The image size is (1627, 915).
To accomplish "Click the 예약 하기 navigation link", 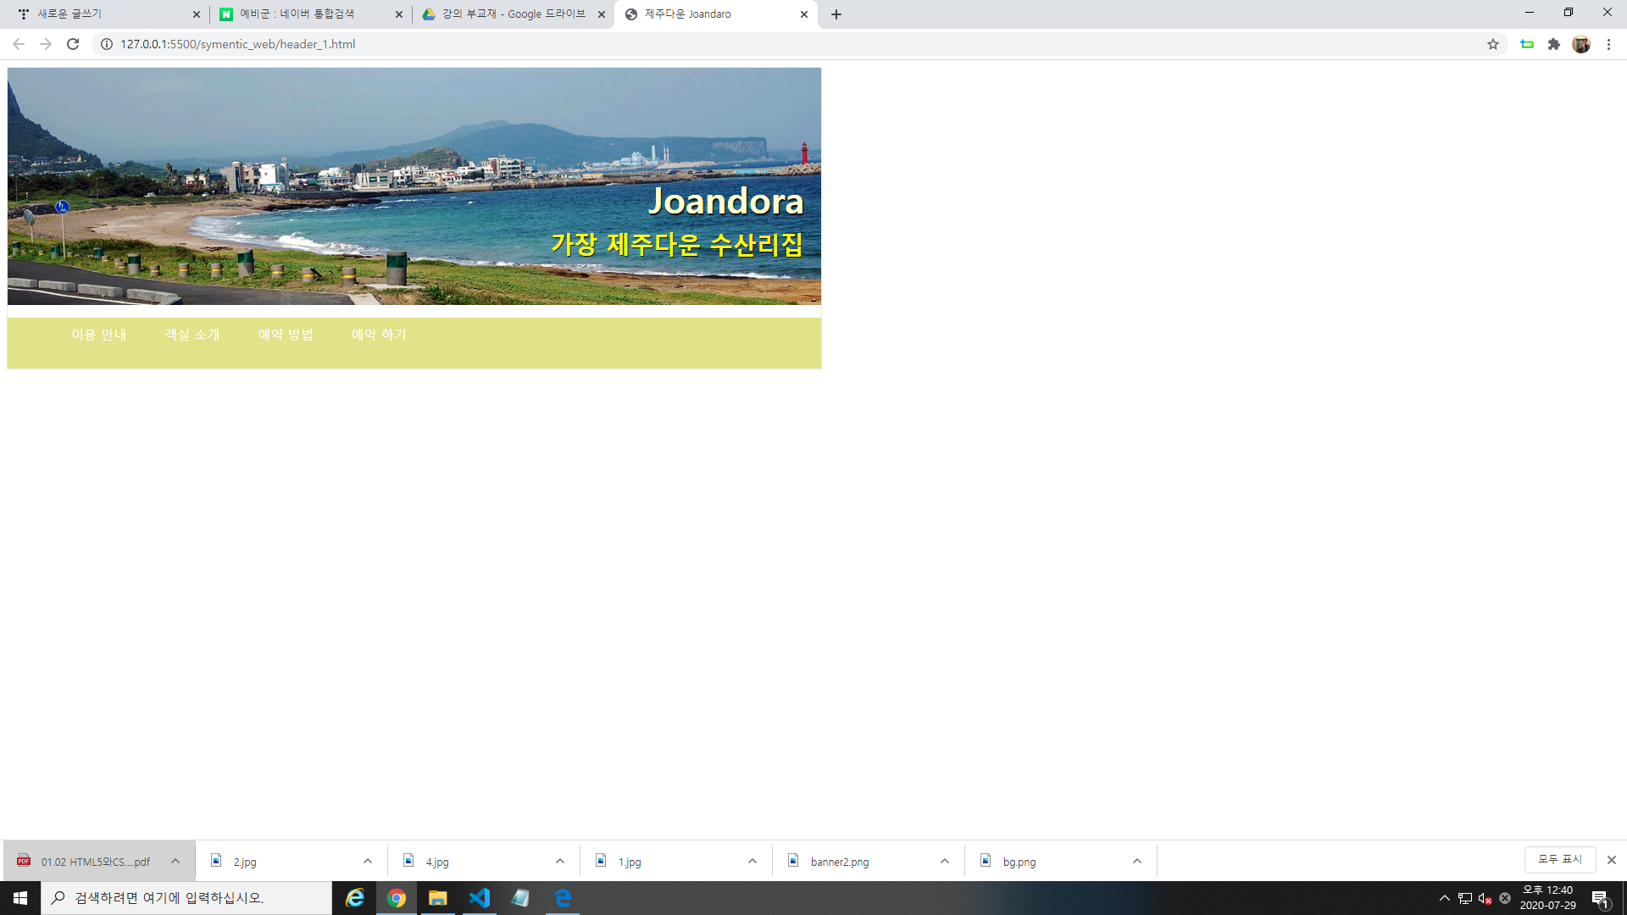I will pyautogui.click(x=379, y=335).
